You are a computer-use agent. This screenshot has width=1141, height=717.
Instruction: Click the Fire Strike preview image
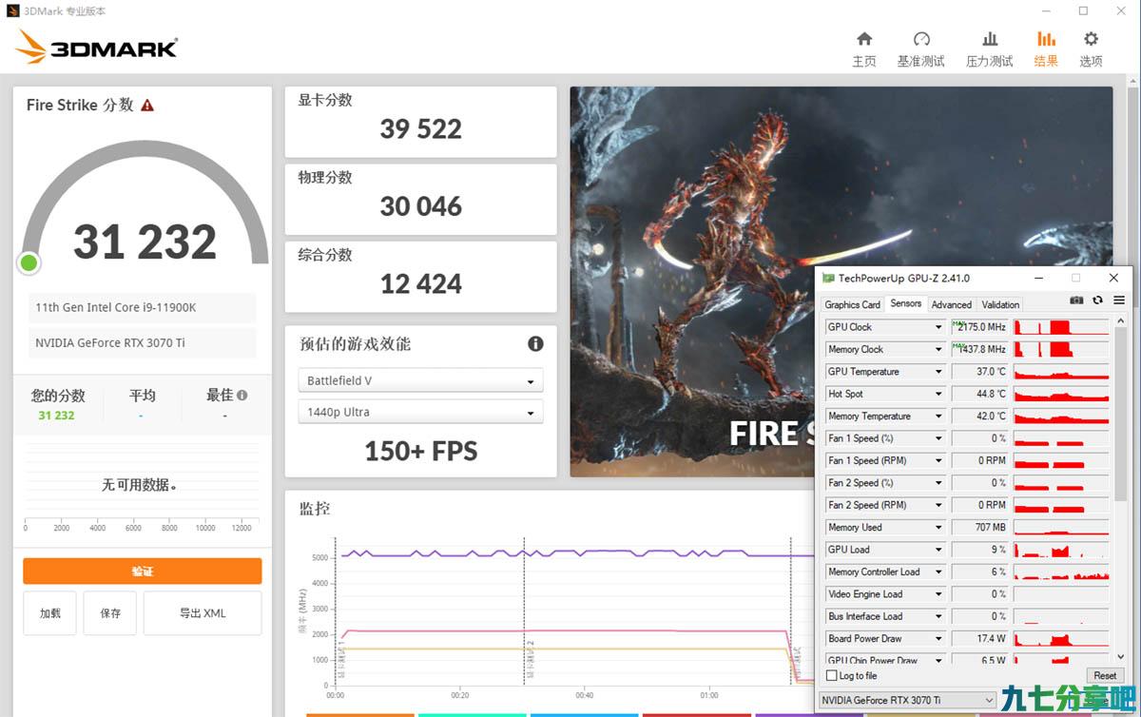click(841, 281)
